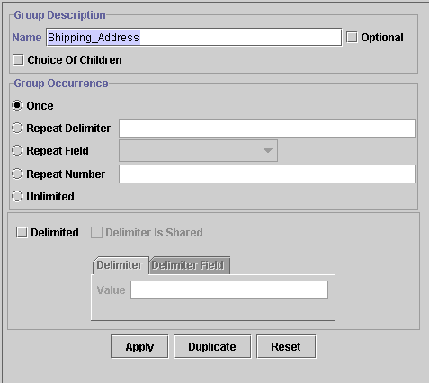Click the Duplicate button

coord(212,346)
